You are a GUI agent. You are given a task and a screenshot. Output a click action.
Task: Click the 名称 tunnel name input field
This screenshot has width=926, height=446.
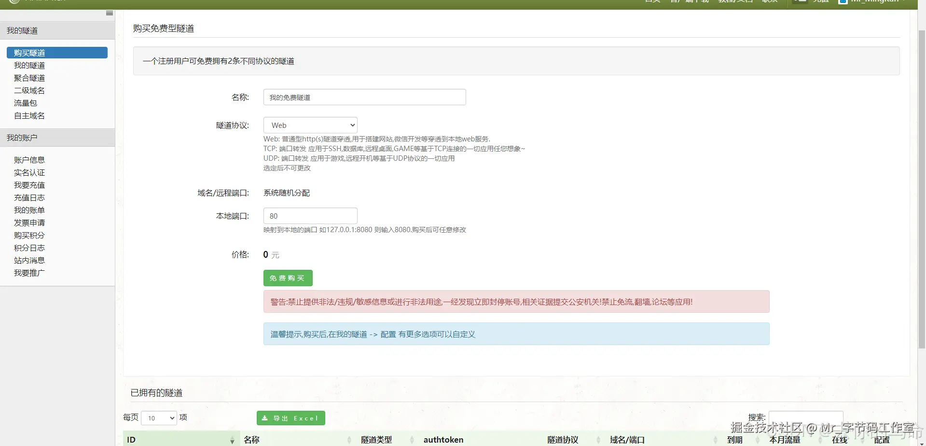tap(365, 97)
